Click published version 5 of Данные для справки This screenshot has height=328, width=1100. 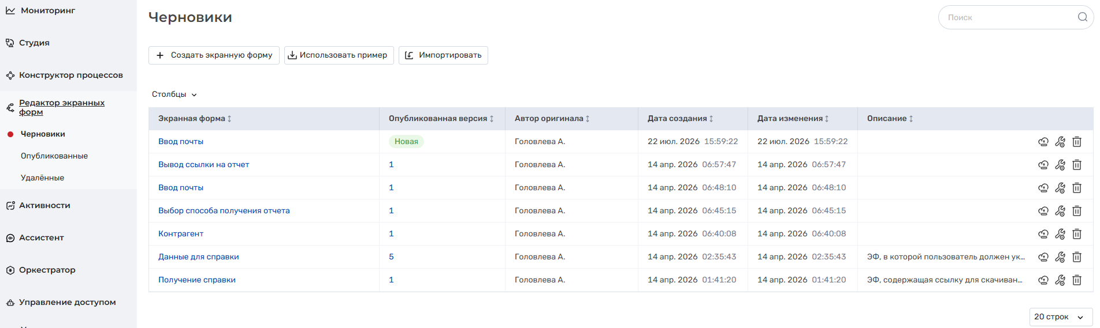click(391, 257)
